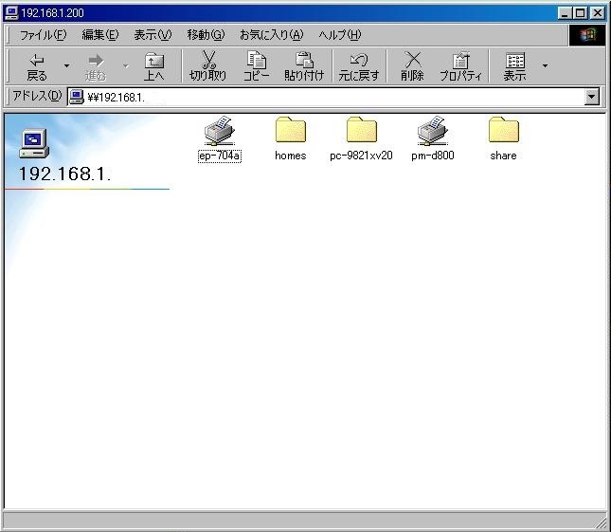
Task: Click the address bar path field
Action: point(332,97)
